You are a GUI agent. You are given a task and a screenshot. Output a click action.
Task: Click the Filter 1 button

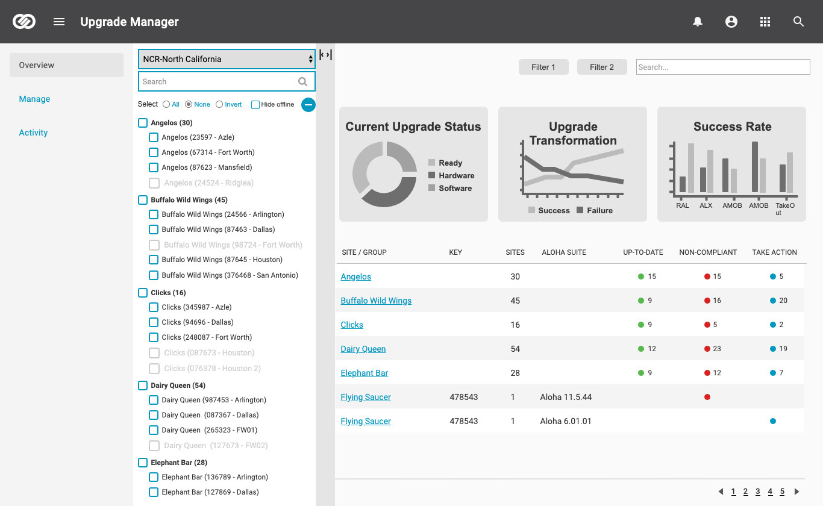click(x=543, y=67)
